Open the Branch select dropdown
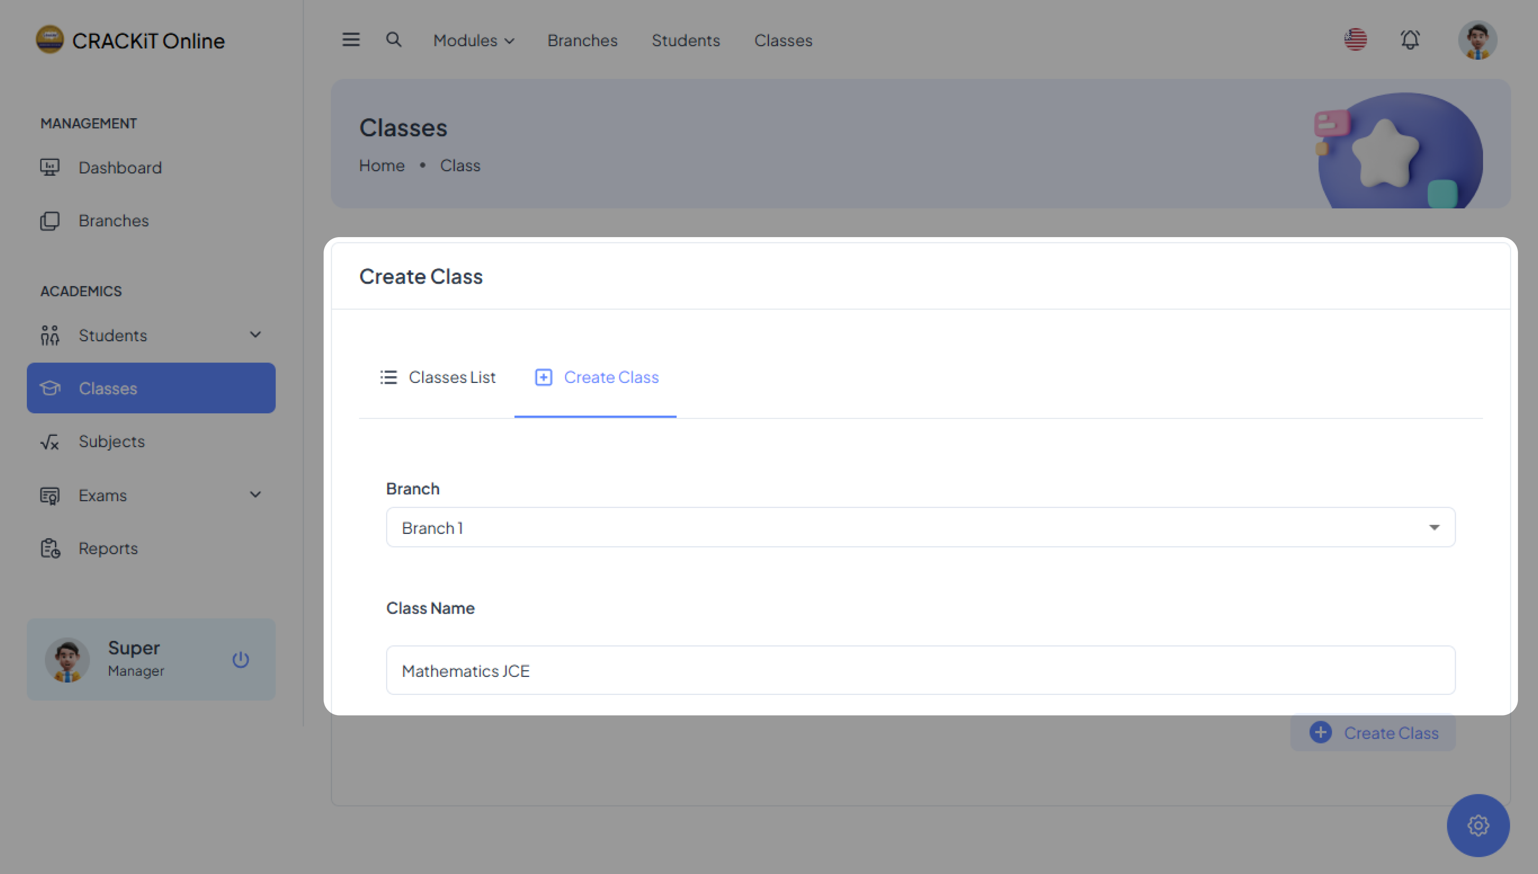This screenshot has height=874, width=1538. [920, 527]
